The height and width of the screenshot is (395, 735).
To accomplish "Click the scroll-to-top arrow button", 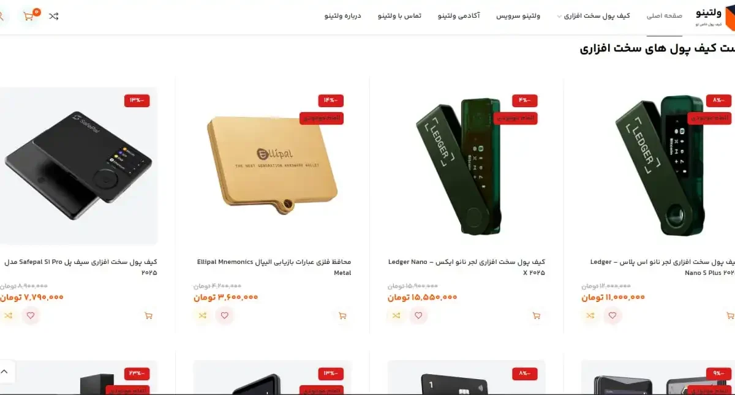I will tap(5, 371).
